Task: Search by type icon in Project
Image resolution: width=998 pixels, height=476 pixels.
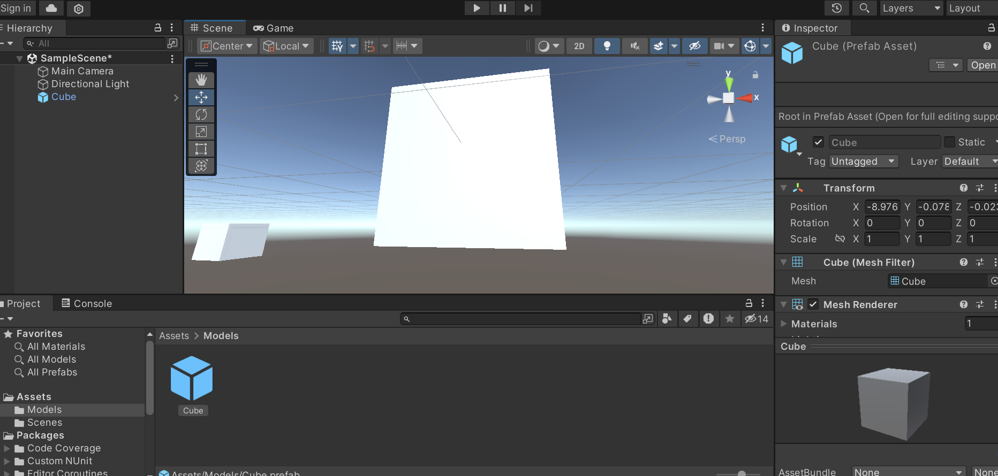Action: pyautogui.click(x=667, y=319)
